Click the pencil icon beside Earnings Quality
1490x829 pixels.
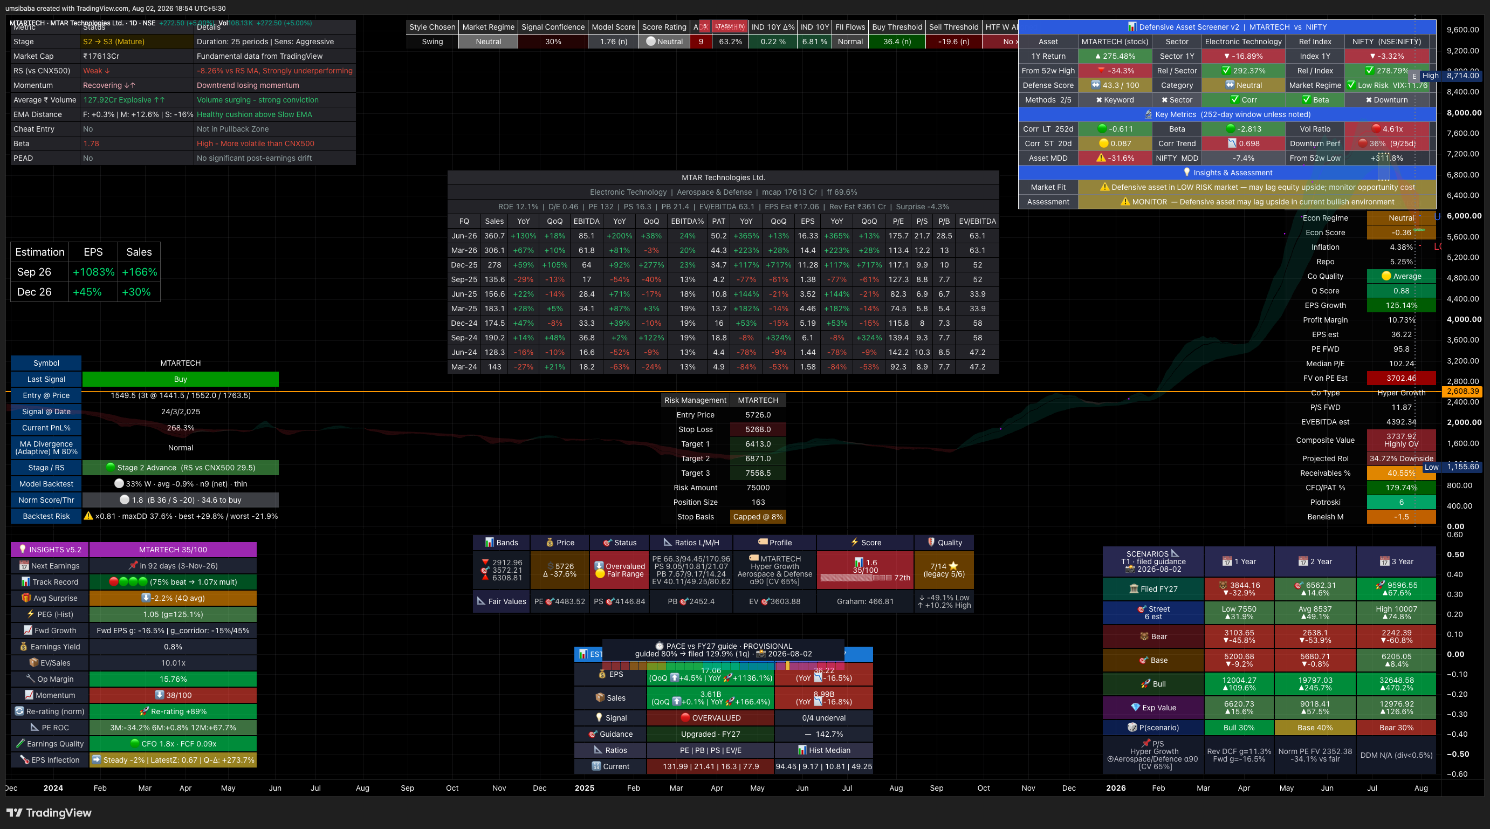click(x=20, y=744)
